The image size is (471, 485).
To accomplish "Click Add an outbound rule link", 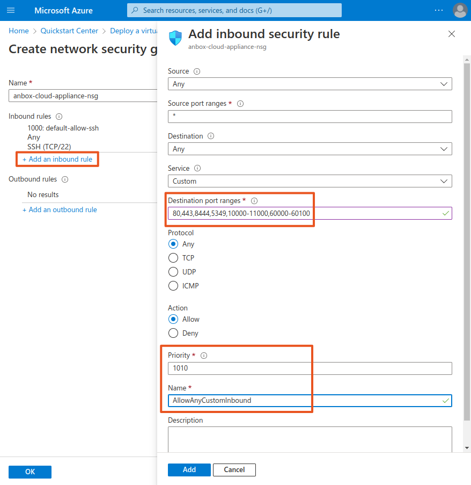I will coord(60,209).
